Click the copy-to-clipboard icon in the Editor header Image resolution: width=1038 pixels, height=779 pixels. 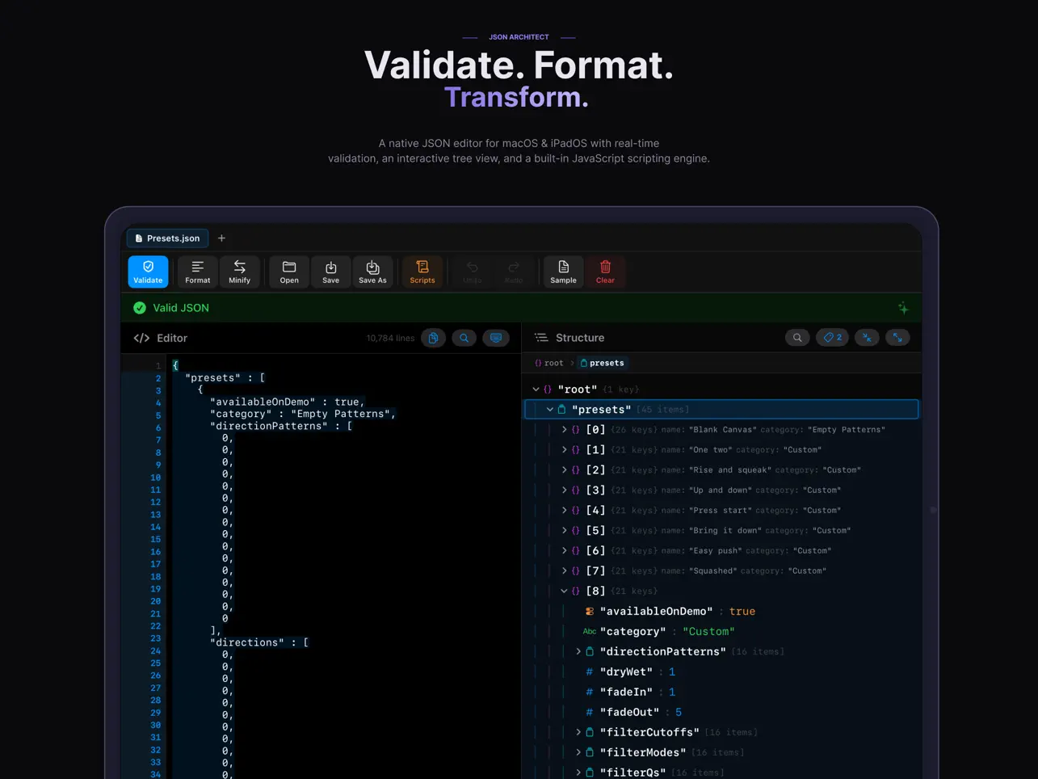433,337
